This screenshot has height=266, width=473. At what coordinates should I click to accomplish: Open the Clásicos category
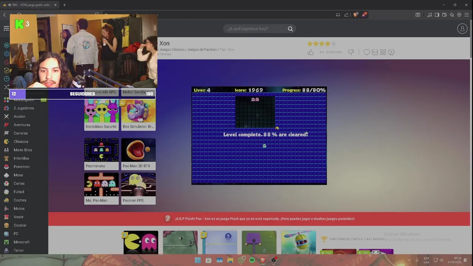click(x=21, y=141)
